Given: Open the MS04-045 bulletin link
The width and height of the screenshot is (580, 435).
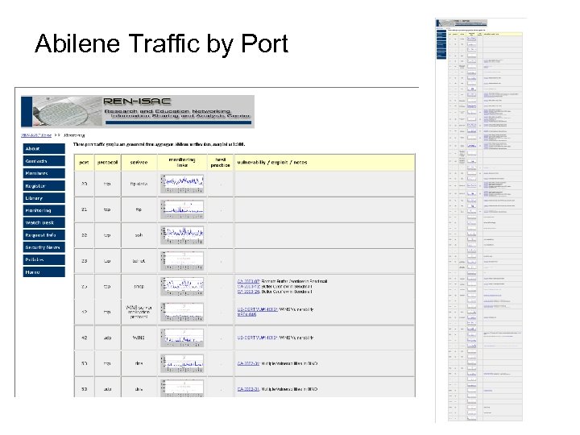Looking at the screenshot, I should 246,314.
